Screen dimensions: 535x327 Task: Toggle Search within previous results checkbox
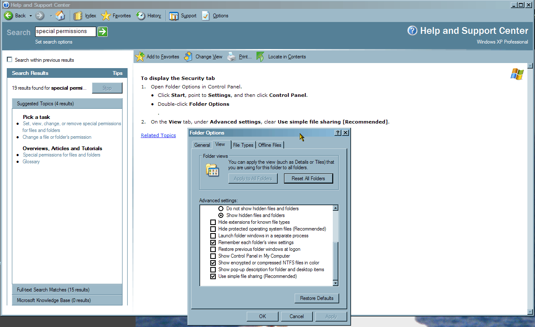point(9,60)
